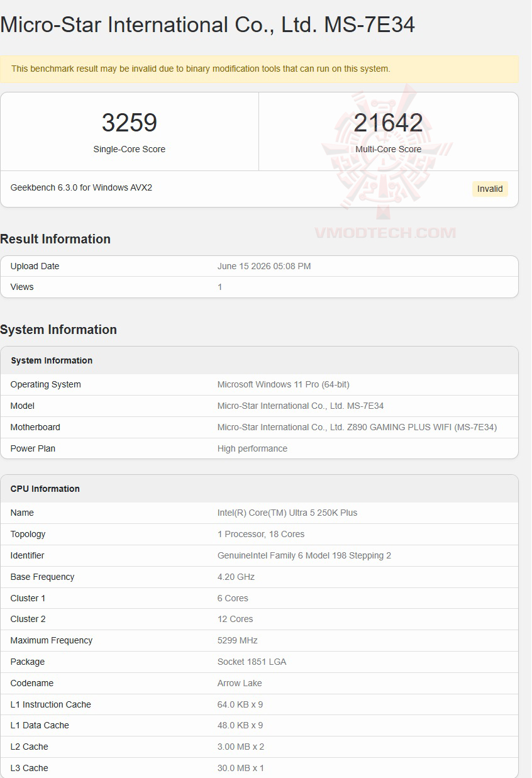Click upload date 'June 15 2026 05:08 PM'
This screenshot has height=778, width=532.
click(264, 266)
